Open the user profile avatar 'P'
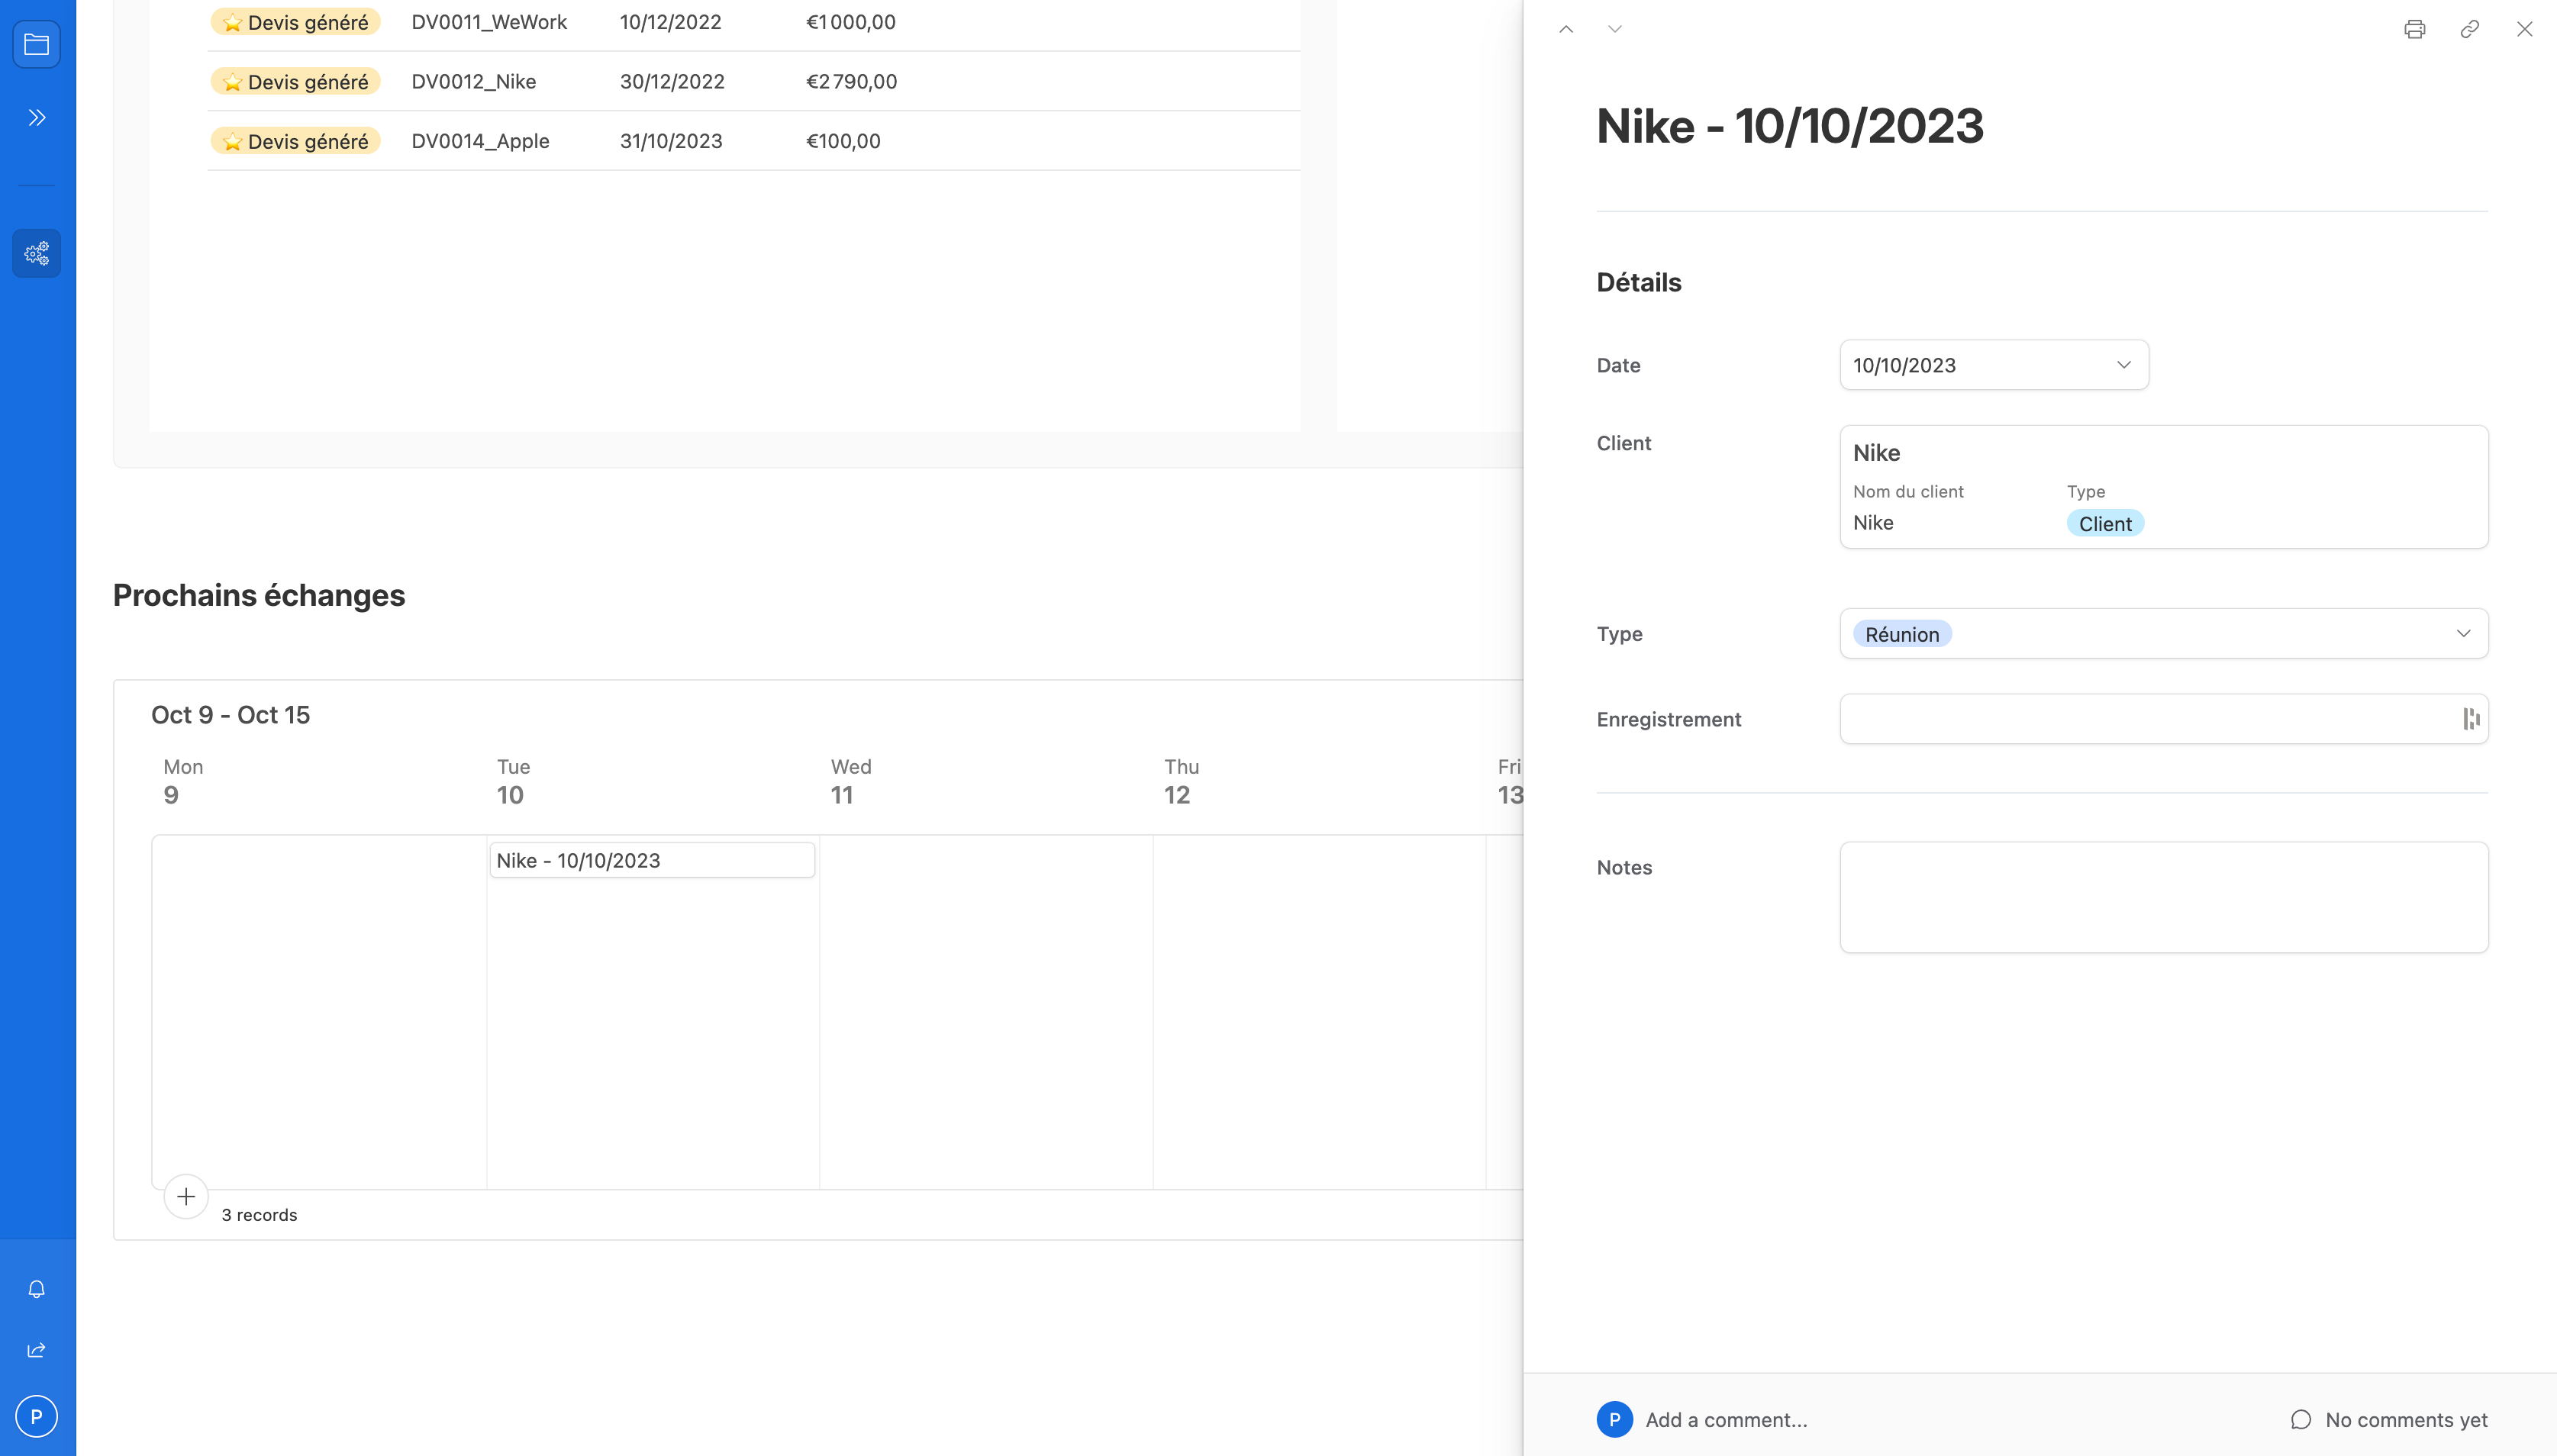Image resolution: width=2557 pixels, height=1456 pixels. (37, 1416)
